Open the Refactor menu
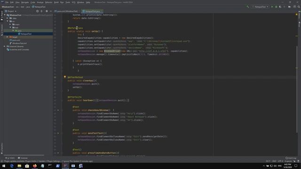The height and width of the screenshot is (169, 301). [48, 2]
